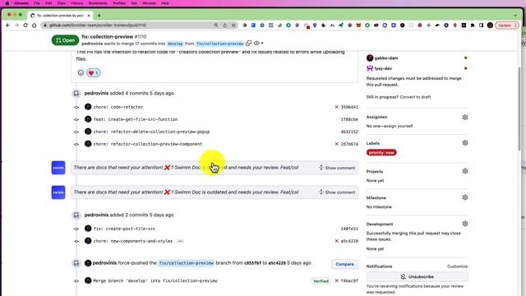Click first swimm bot avatar
526x296 pixels.
58,168
